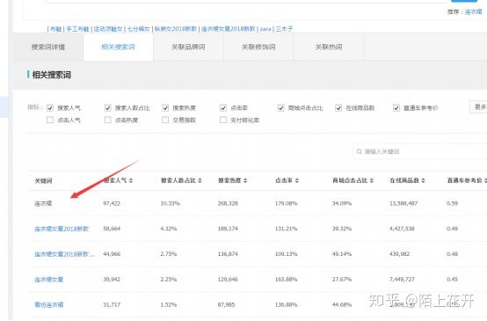This screenshot has height=321, width=487.
Task: Click the zara recent search link
Action: pos(265,29)
